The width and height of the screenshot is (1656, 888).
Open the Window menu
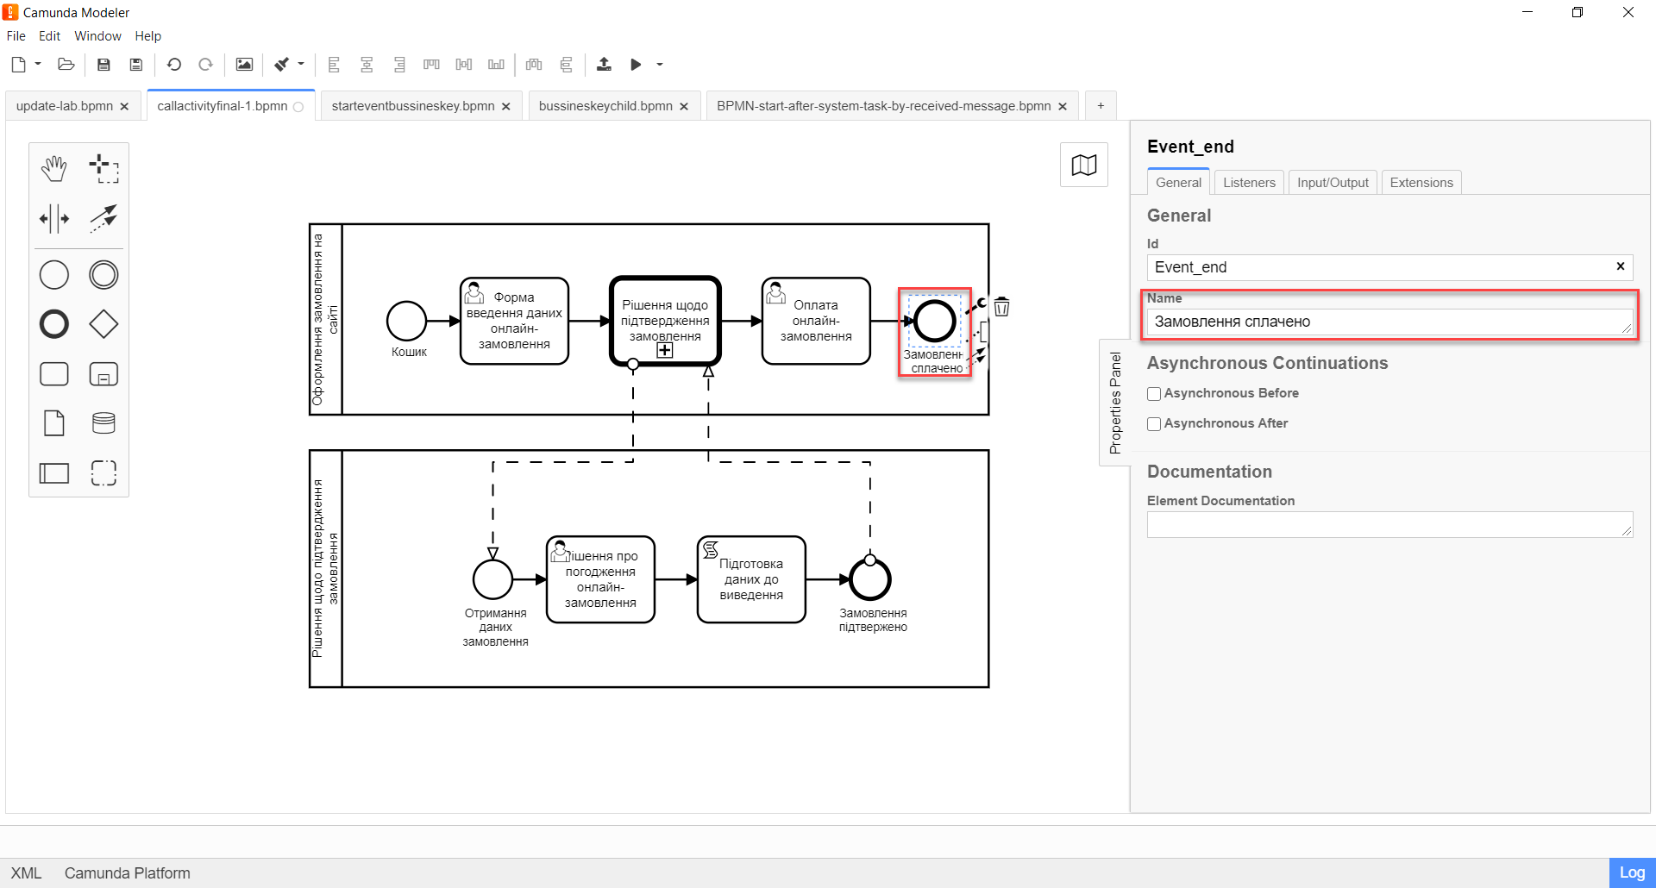[x=97, y=36]
